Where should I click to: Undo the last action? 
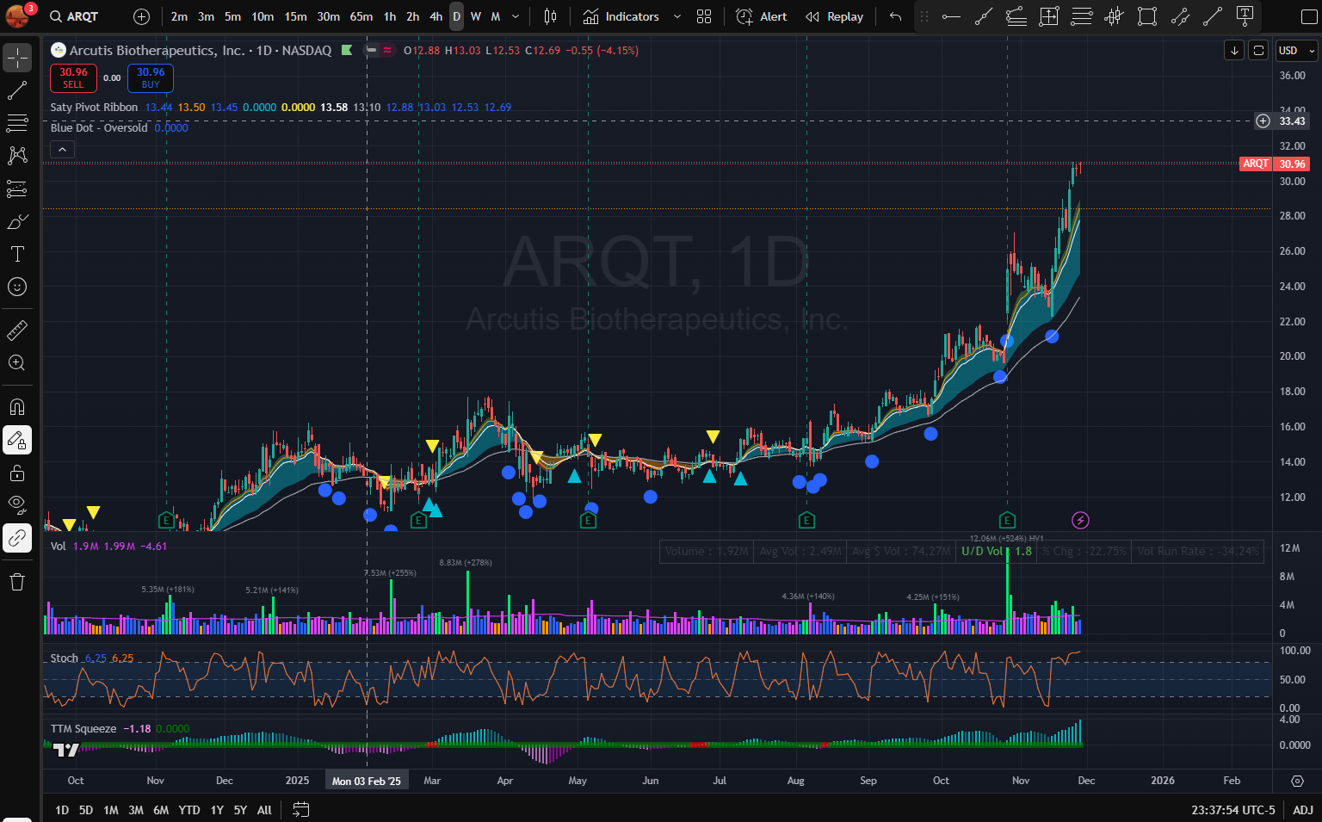click(x=896, y=16)
